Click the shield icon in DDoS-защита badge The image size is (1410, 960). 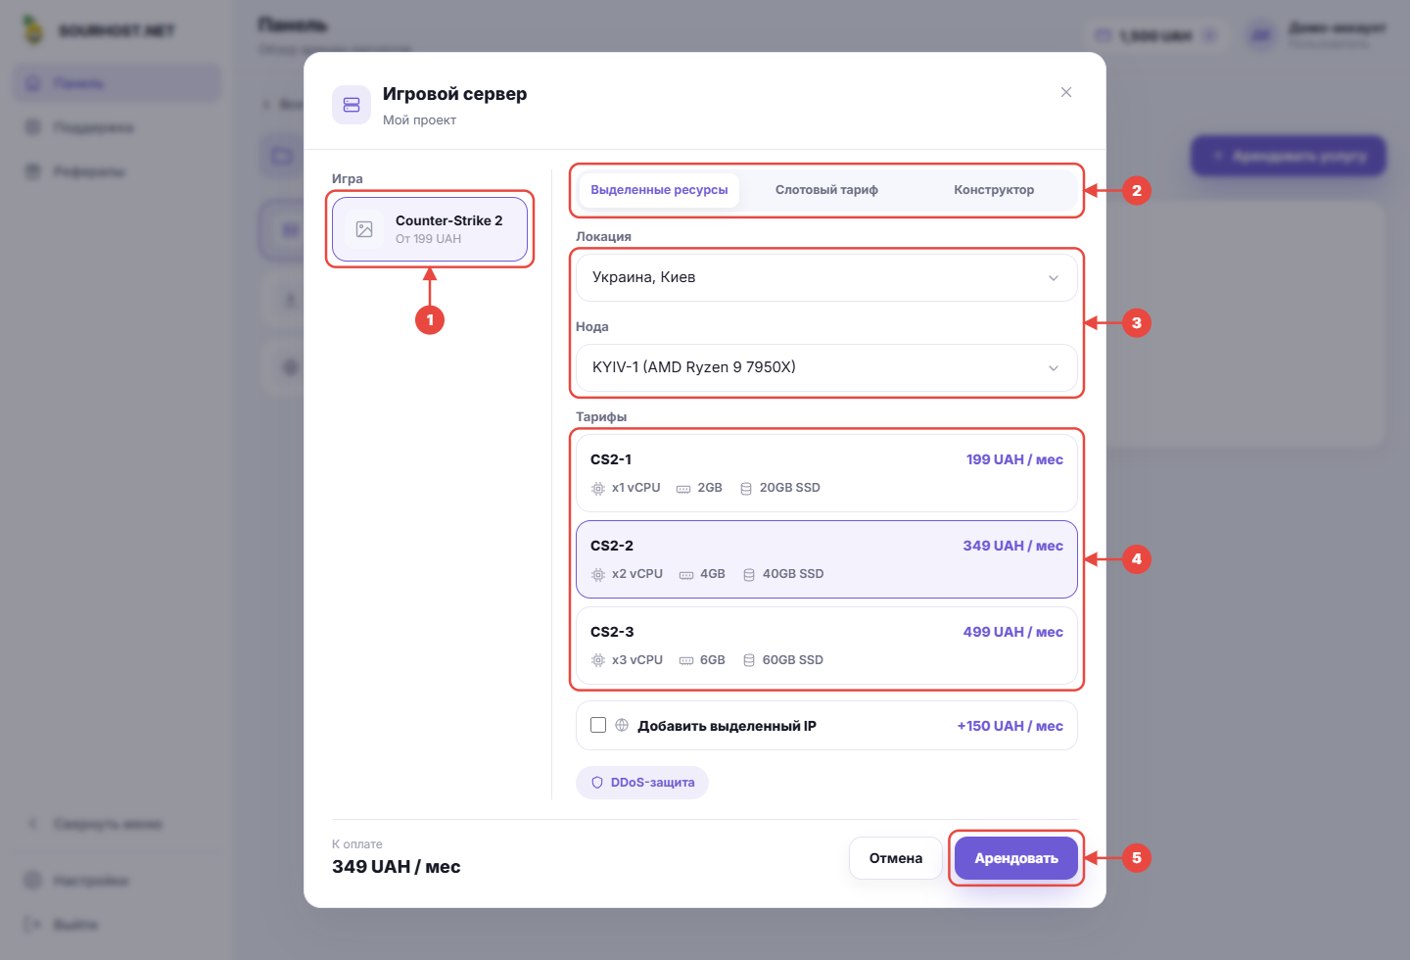(x=597, y=783)
